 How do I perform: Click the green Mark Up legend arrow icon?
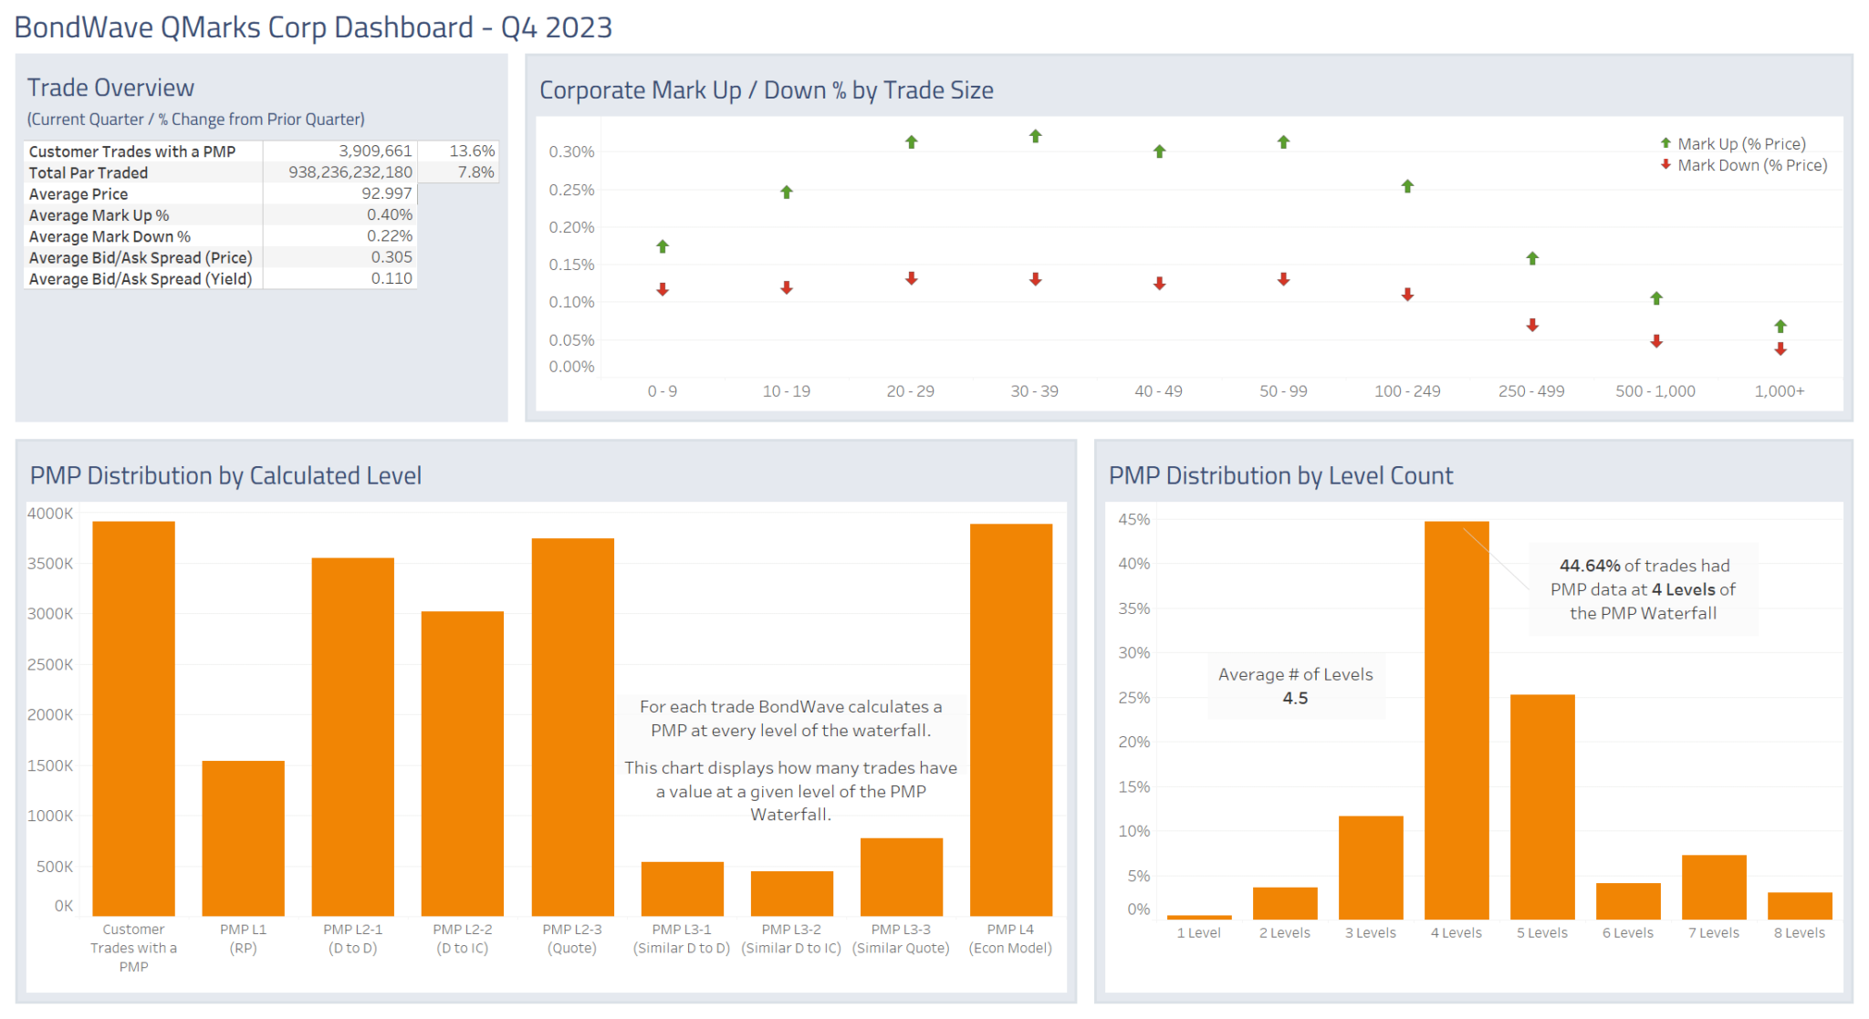pyautogui.click(x=1664, y=143)
